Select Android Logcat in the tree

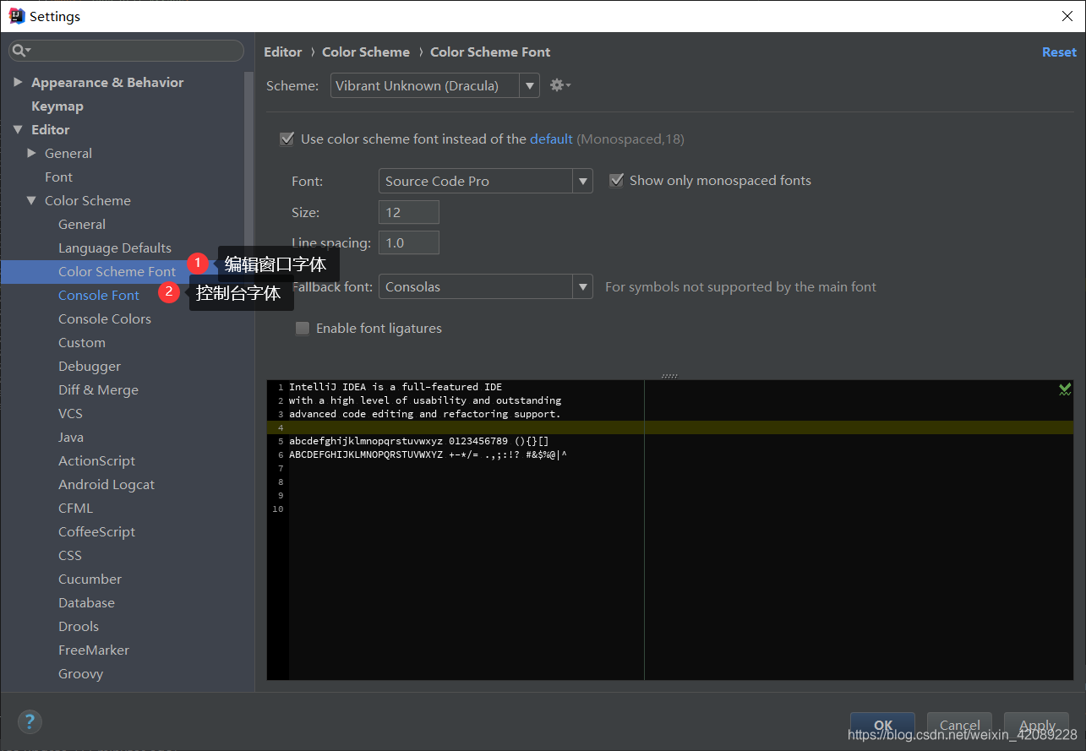click(106, 484)
